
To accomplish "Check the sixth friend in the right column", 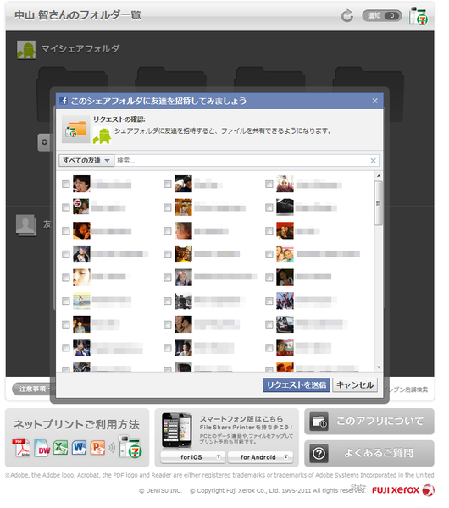I will click(269, 301).
